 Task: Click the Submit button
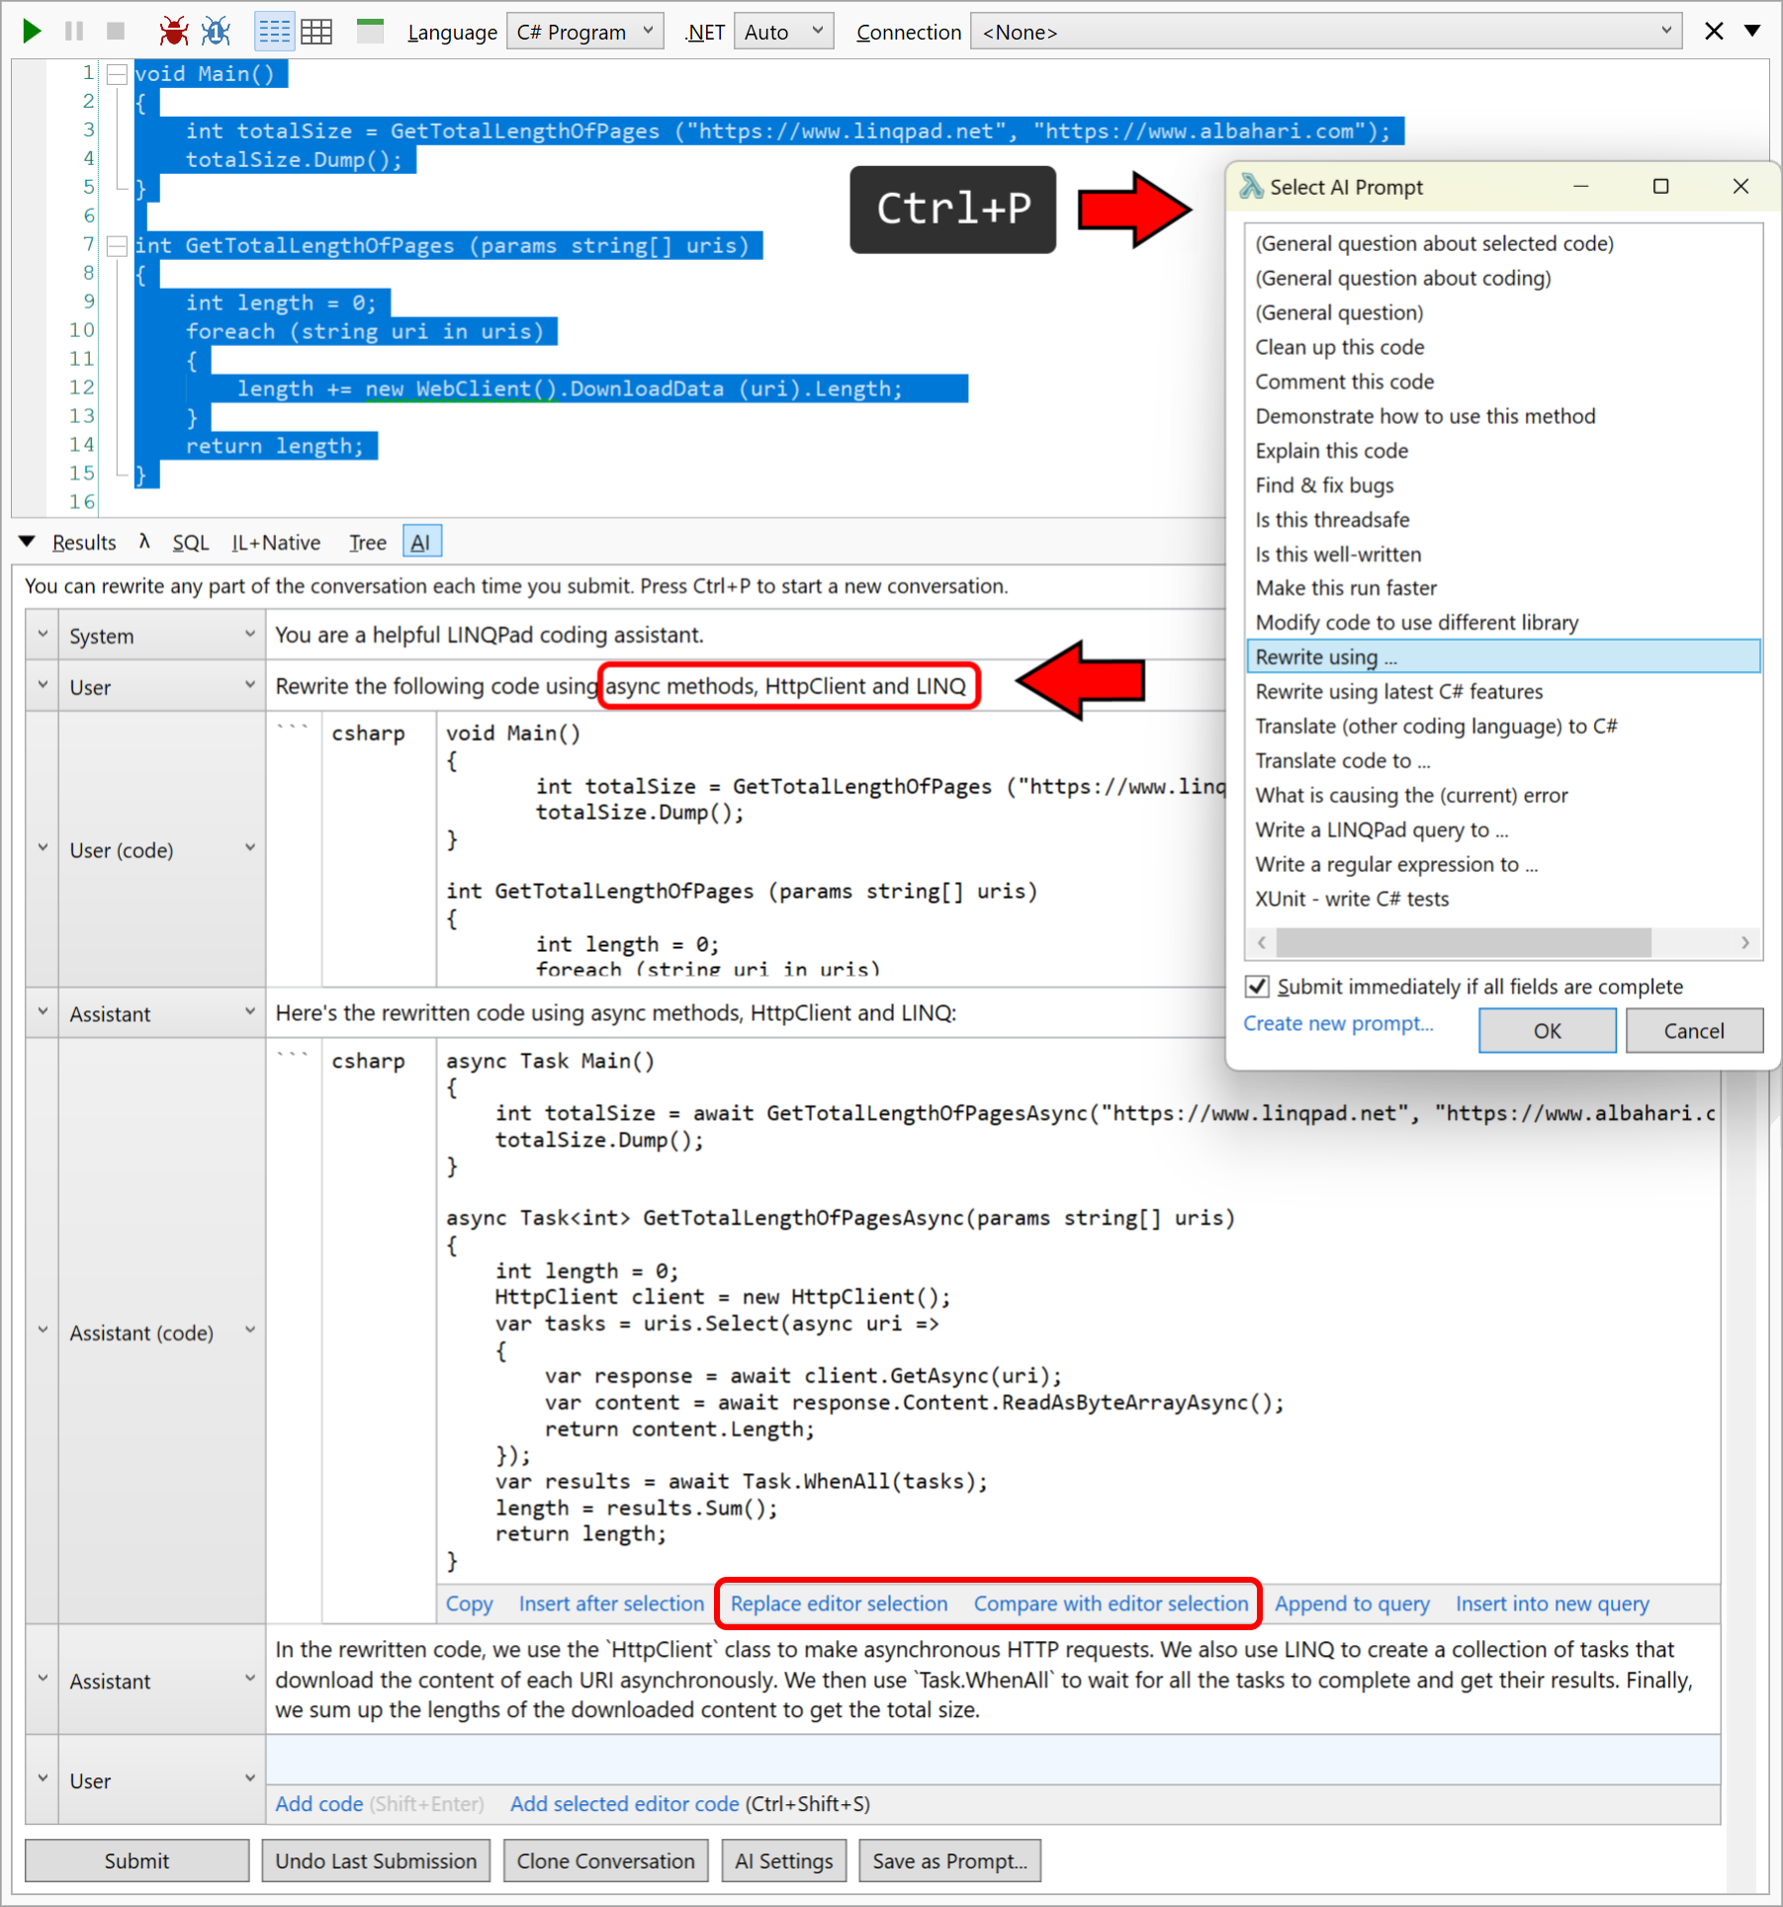point(136,1861)
